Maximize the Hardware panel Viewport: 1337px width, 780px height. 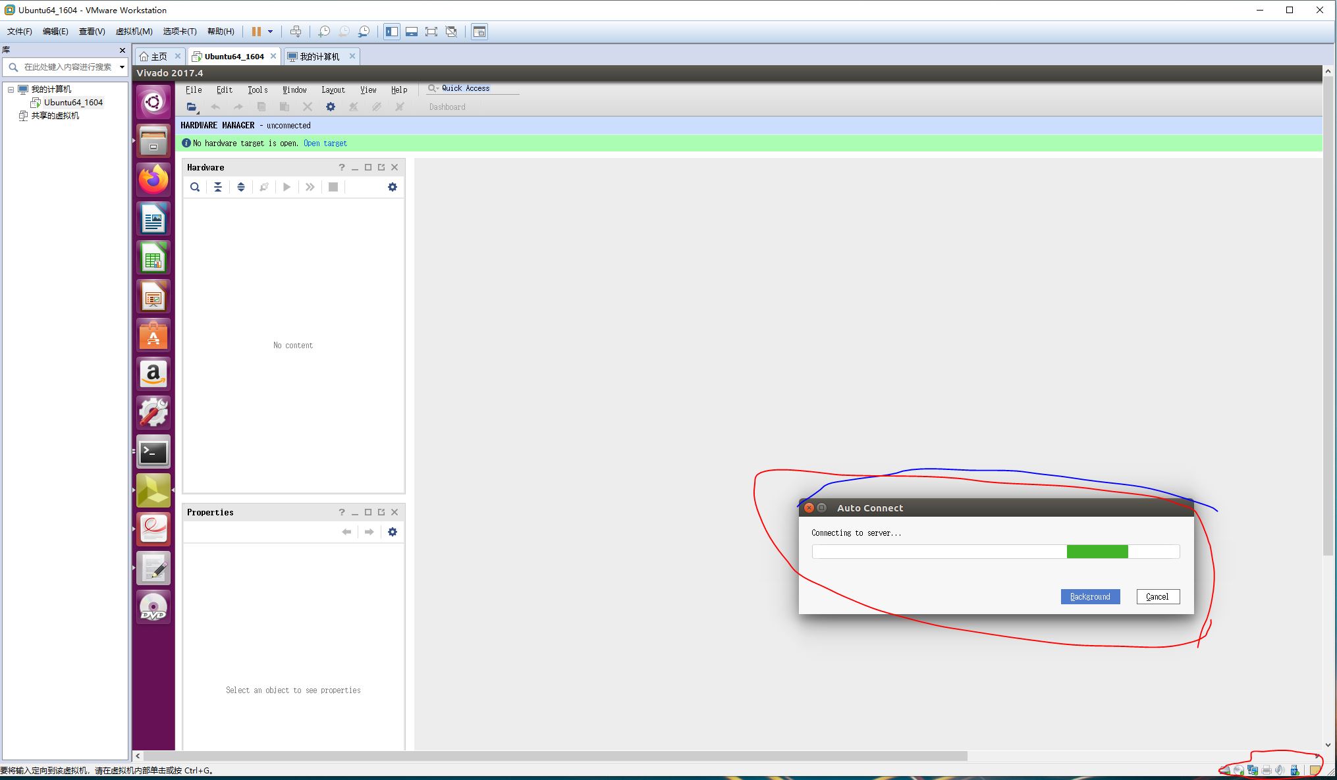click(x=368, y=168)
